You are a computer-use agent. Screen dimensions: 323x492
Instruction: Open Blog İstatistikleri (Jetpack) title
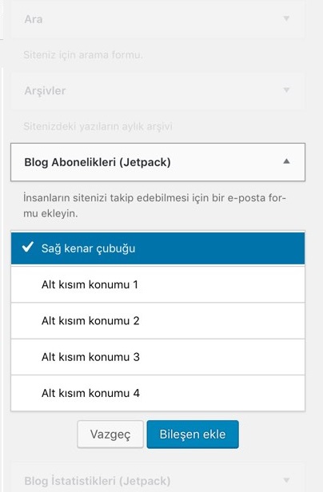pos(98,481)
